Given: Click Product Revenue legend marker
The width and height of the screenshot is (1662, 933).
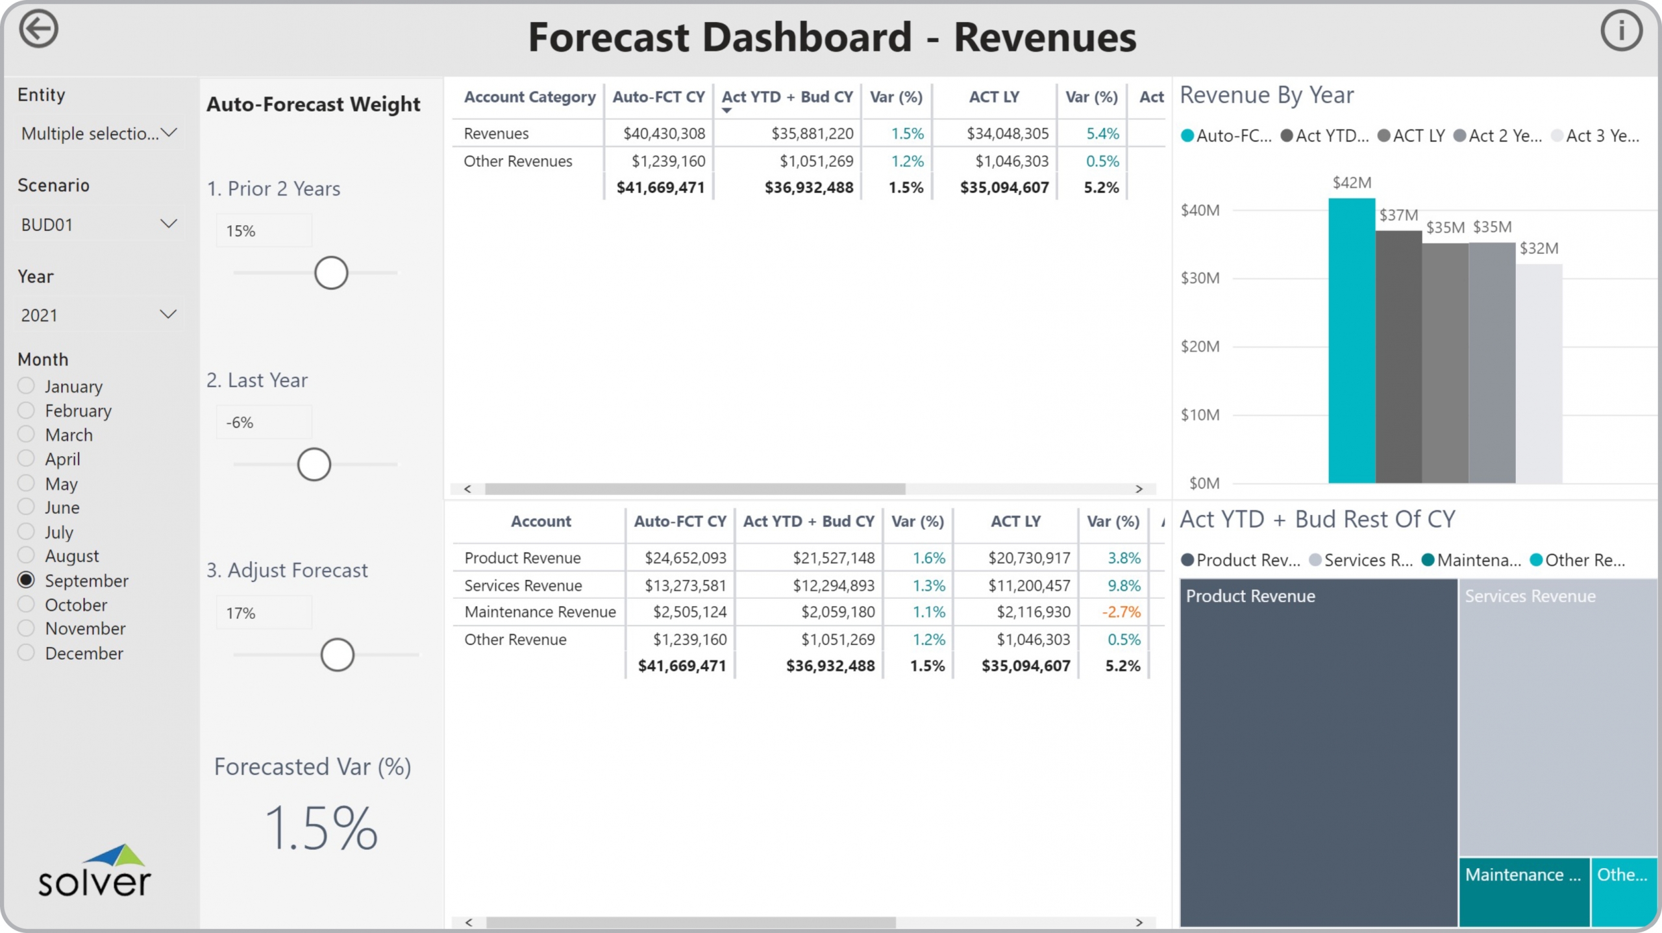Looking at the screenshot, I should click(x=1187, y=560).
